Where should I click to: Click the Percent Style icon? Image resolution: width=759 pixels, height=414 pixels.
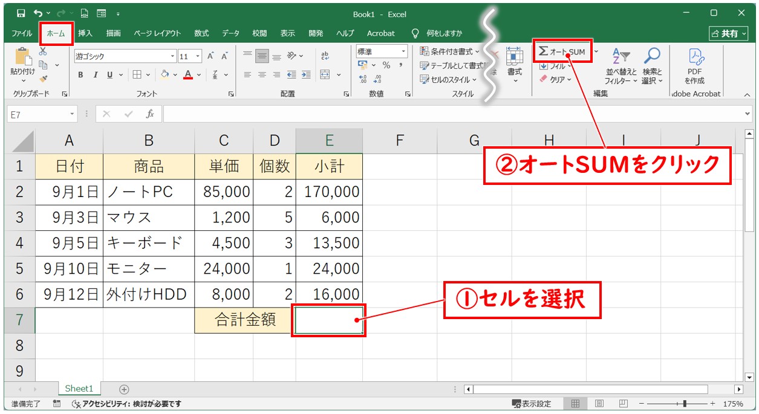386,65
